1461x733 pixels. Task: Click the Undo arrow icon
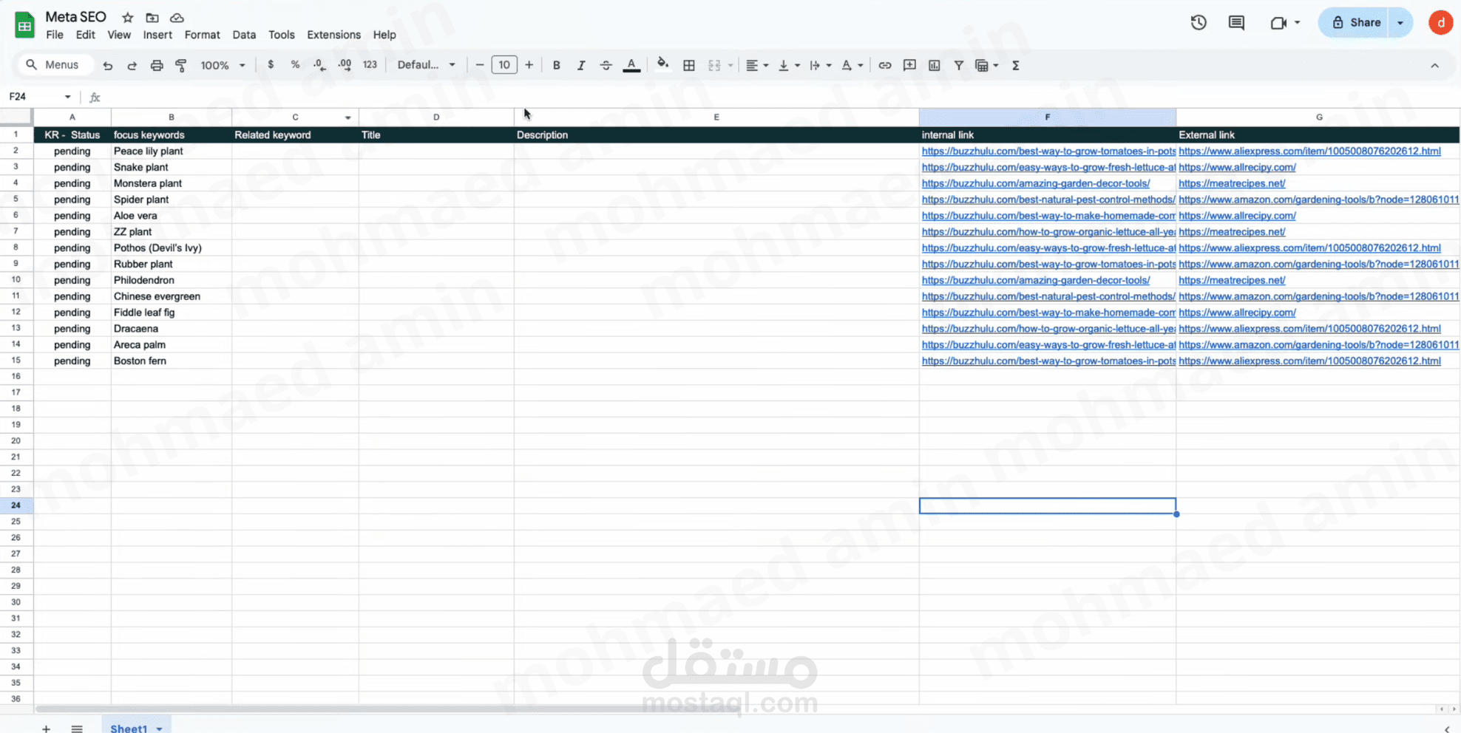coord(108,65)
